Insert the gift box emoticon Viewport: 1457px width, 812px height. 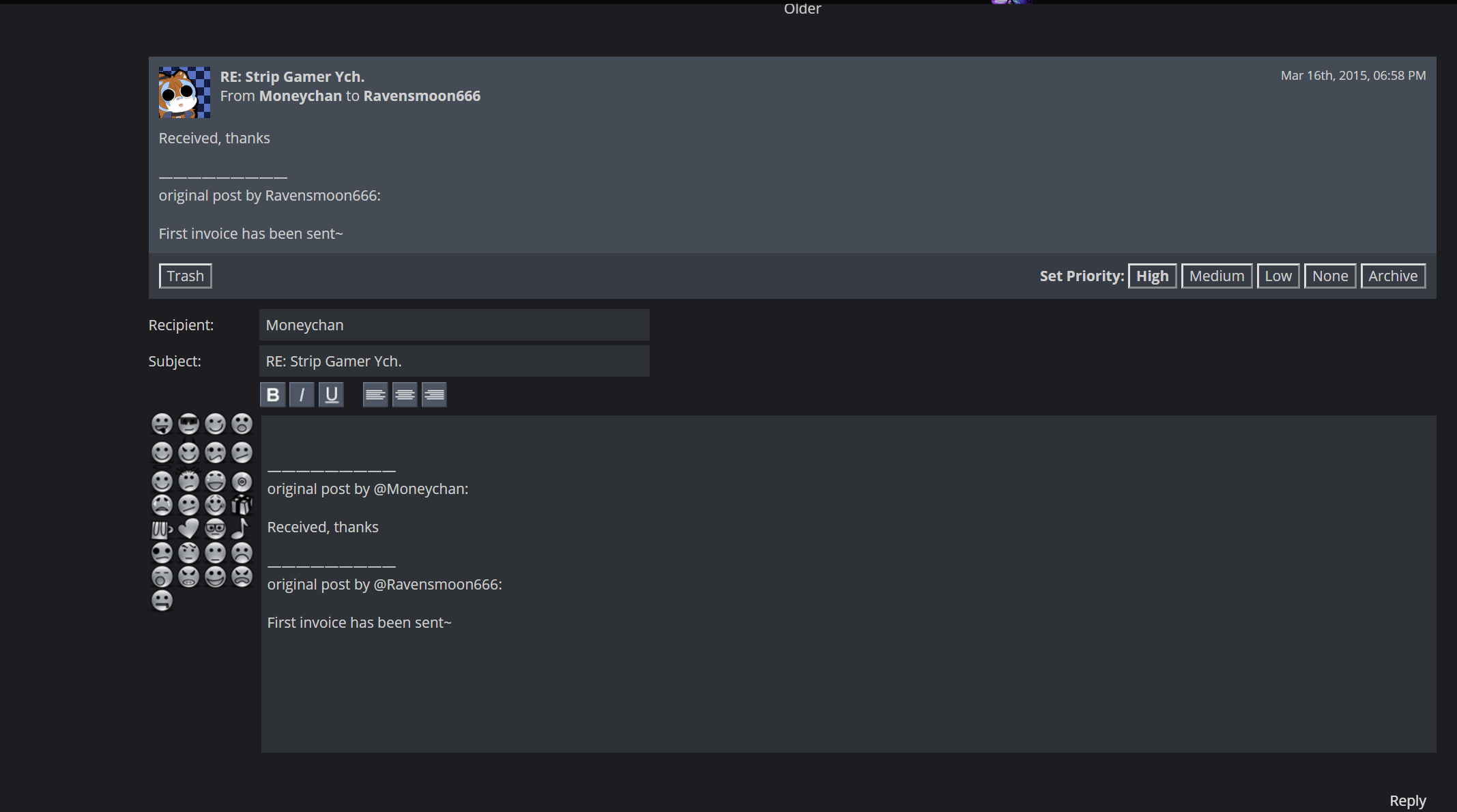tap(241, 505)
